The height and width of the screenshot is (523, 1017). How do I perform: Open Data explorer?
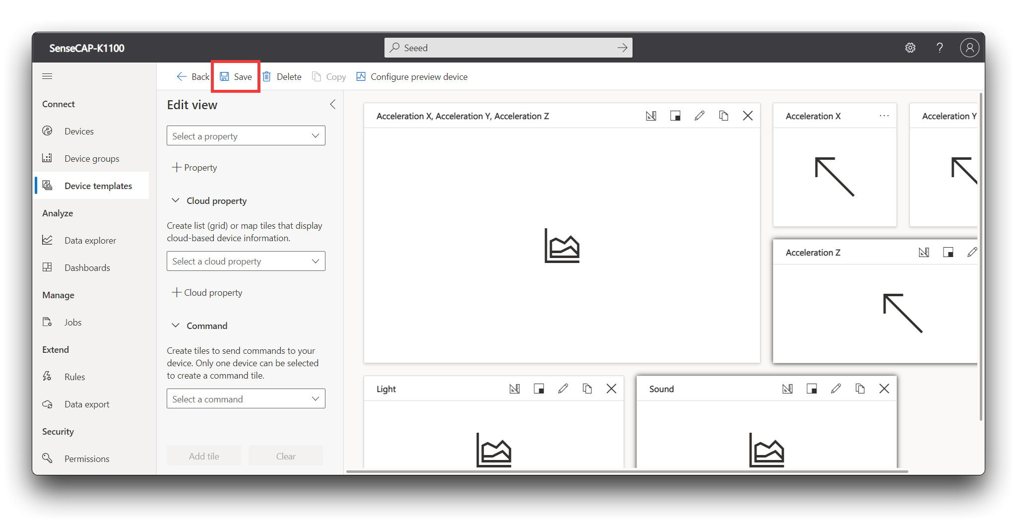pos(92,240)
